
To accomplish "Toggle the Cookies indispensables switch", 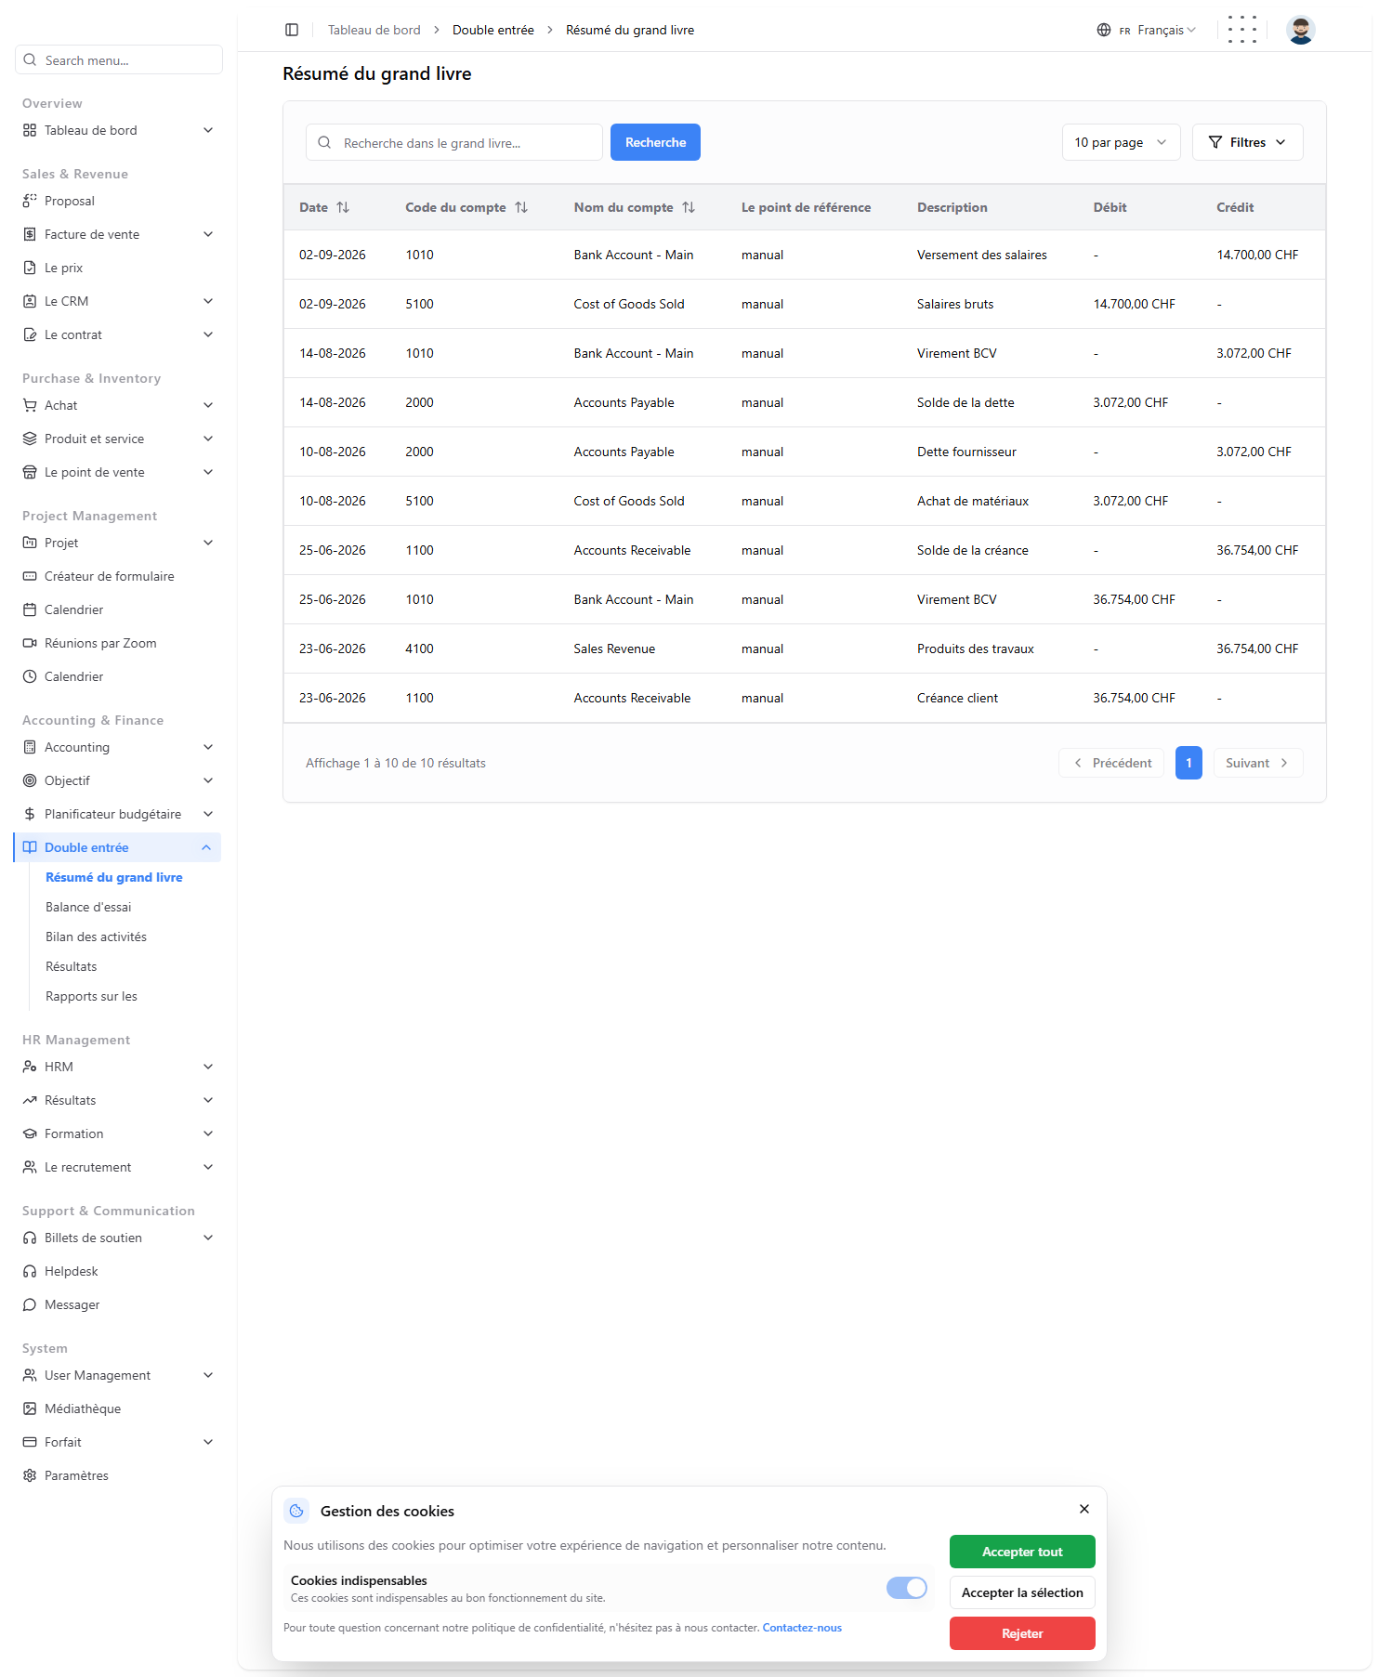I will tap(907, 1588).
